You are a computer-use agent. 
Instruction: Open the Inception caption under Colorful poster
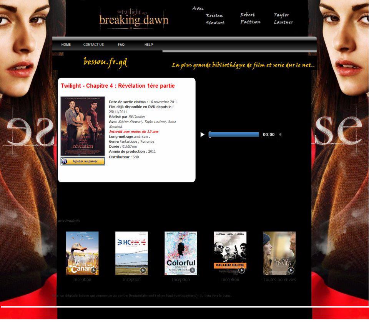point(181,280)
